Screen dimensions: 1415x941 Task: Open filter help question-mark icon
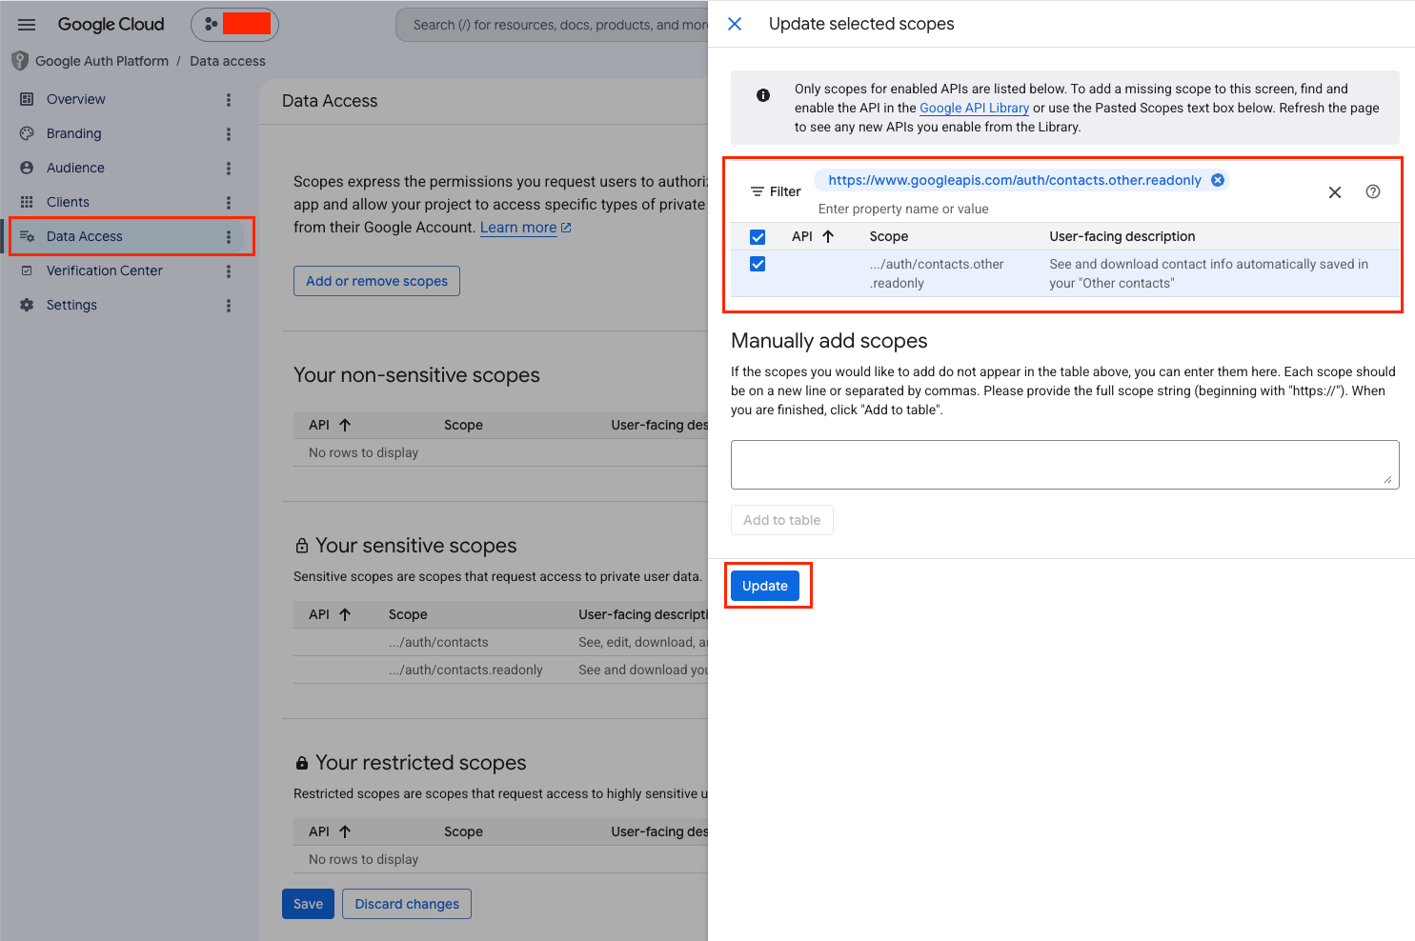[1373, 191]
